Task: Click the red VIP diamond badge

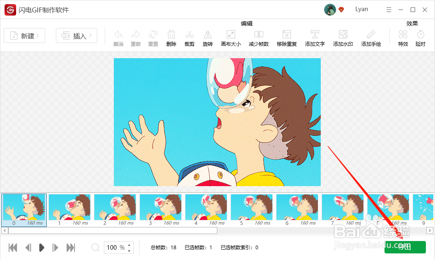Action: [341, 10]
